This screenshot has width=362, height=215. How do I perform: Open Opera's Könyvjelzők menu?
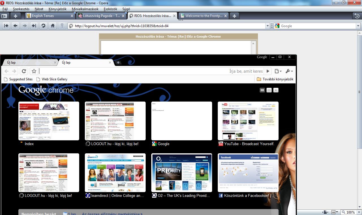click(57, 9)
